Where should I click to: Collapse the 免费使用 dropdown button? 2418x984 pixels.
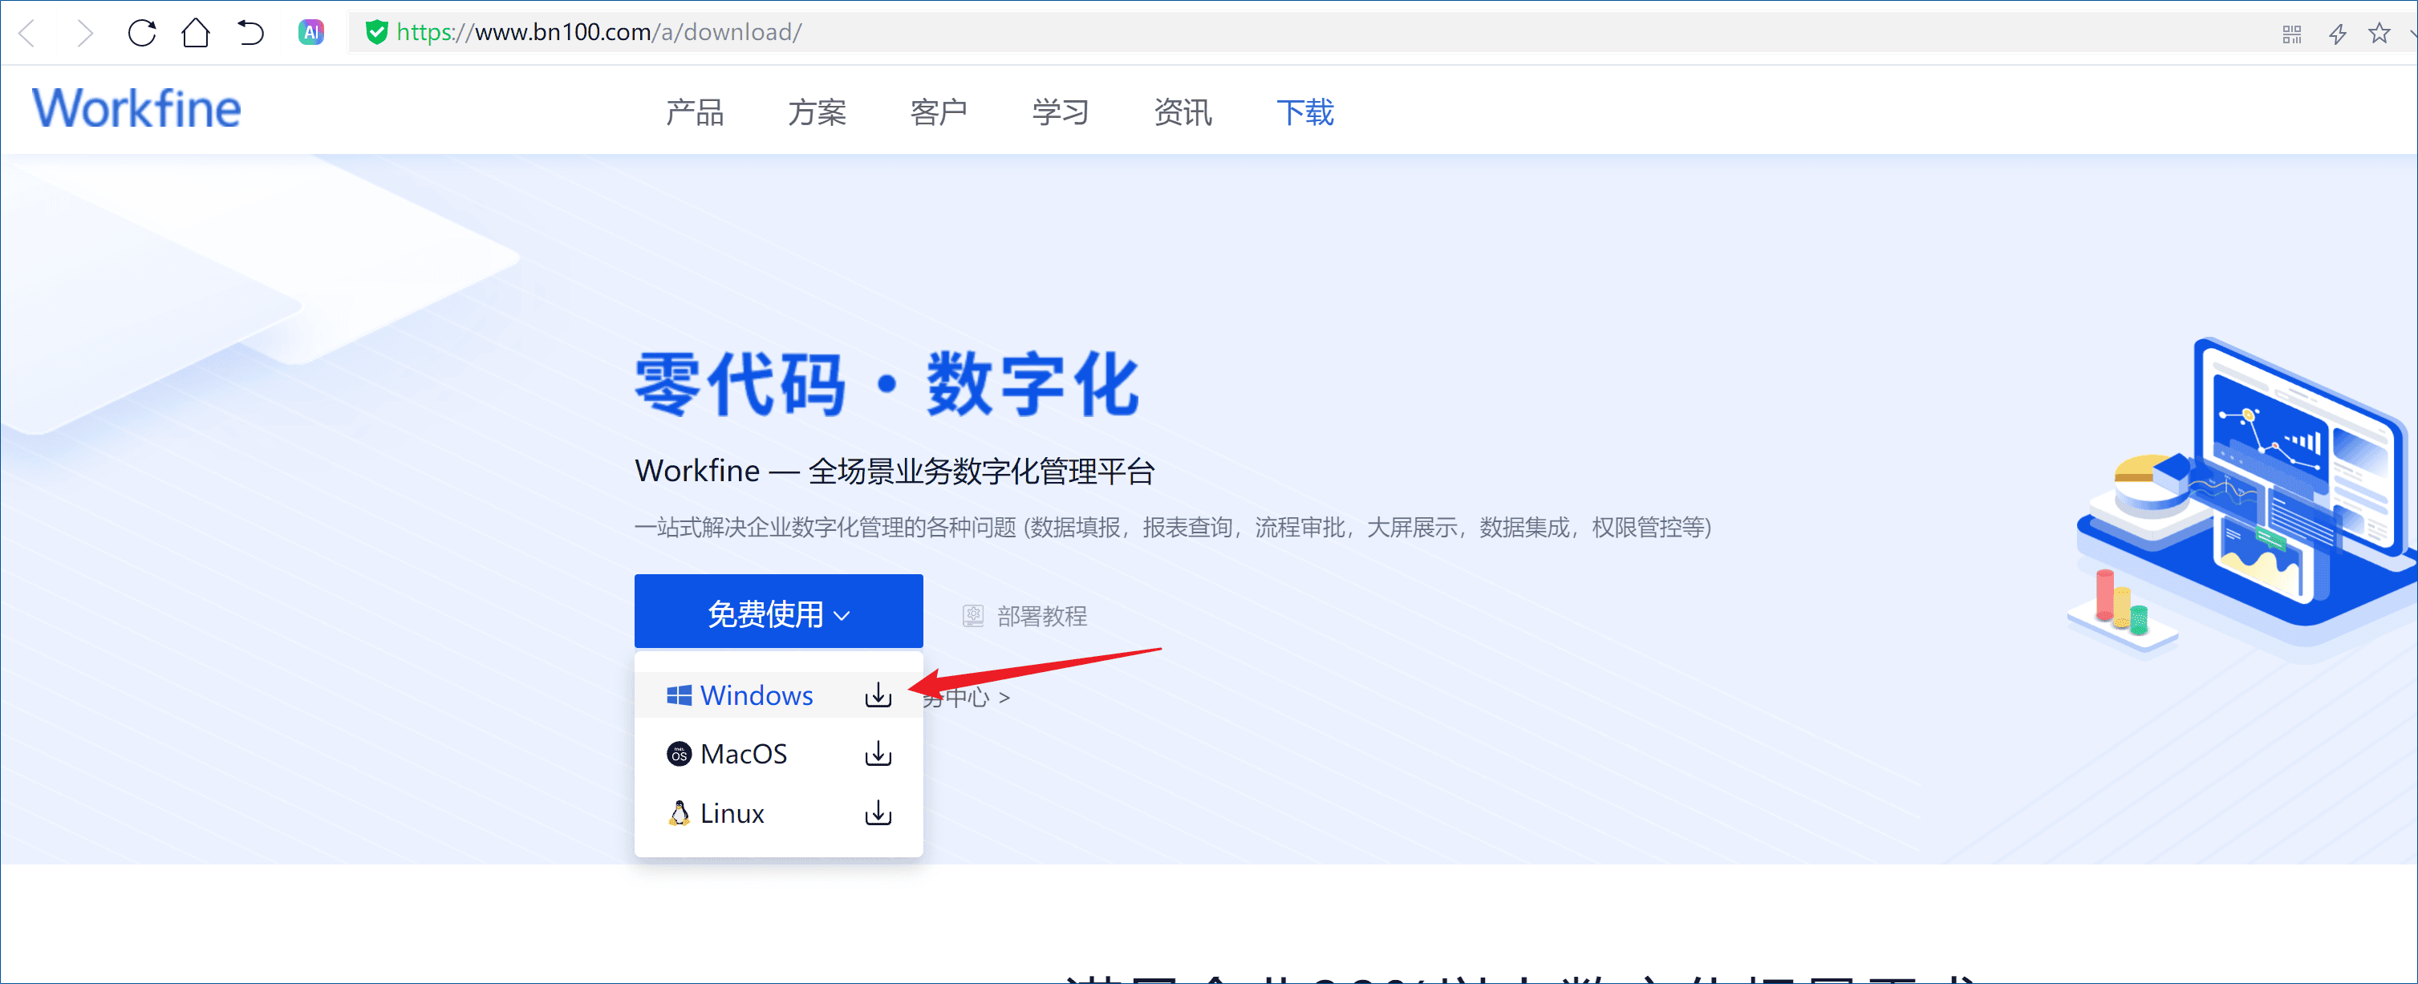[x=778, y=612]
